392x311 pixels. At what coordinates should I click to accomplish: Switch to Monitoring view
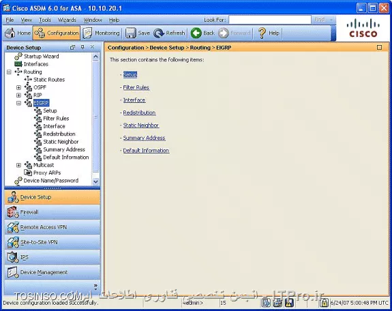102,33
